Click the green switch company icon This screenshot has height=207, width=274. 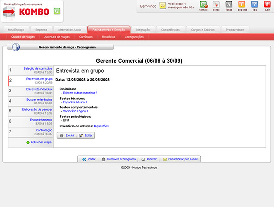[x=57, y=11]
